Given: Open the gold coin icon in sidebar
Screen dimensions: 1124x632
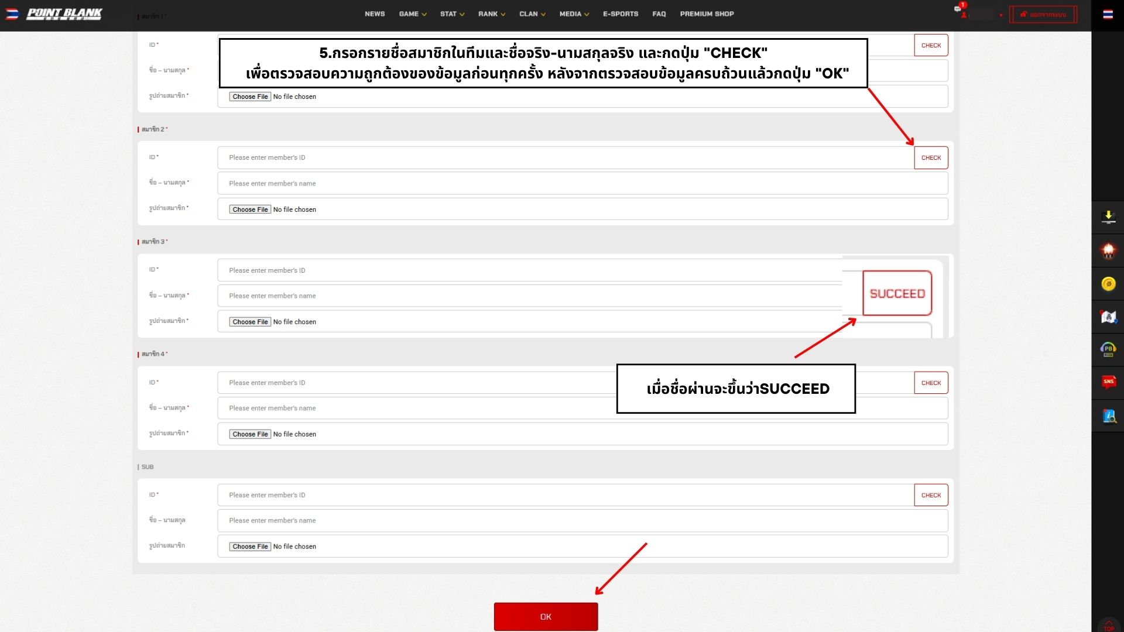Looking at the screenshot, I should pos(1108,284).
